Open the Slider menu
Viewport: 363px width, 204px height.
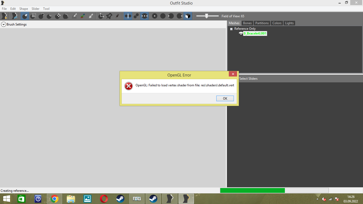tap(36, 9)
